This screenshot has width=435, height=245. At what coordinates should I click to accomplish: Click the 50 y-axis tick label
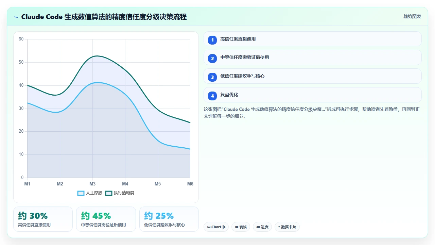21,62
